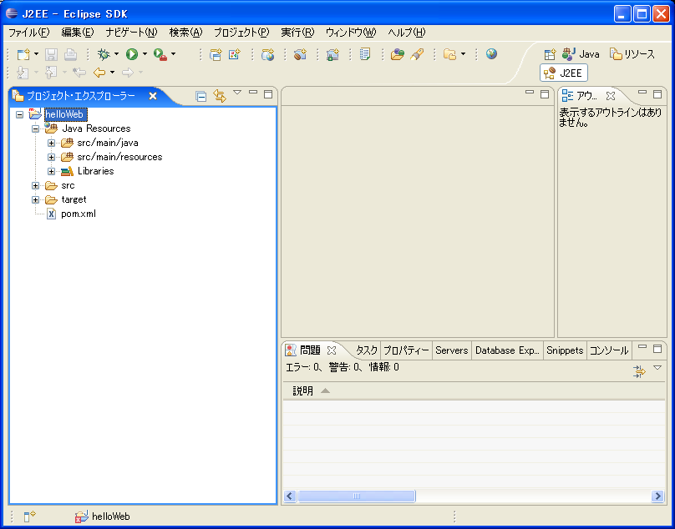675x529 pixels.
Task: Click the green Run button icon
Action: click(x=132, y=54)
